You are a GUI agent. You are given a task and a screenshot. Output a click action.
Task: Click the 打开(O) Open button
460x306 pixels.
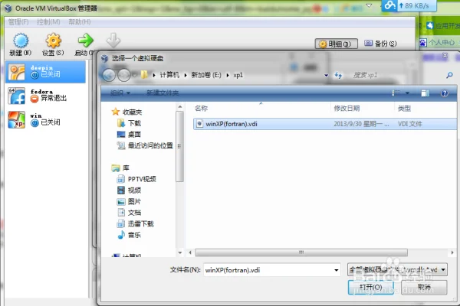pyautogui.click(x=371, y=287)
